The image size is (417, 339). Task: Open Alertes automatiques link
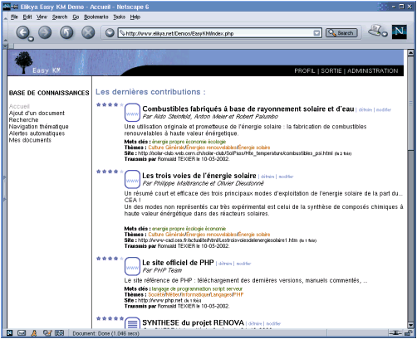(x=37, y=133)
